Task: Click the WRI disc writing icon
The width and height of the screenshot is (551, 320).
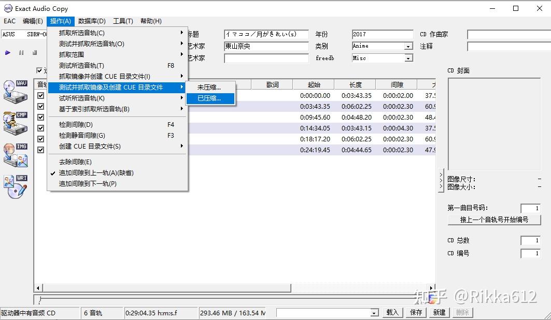Action: click(15, 187)
